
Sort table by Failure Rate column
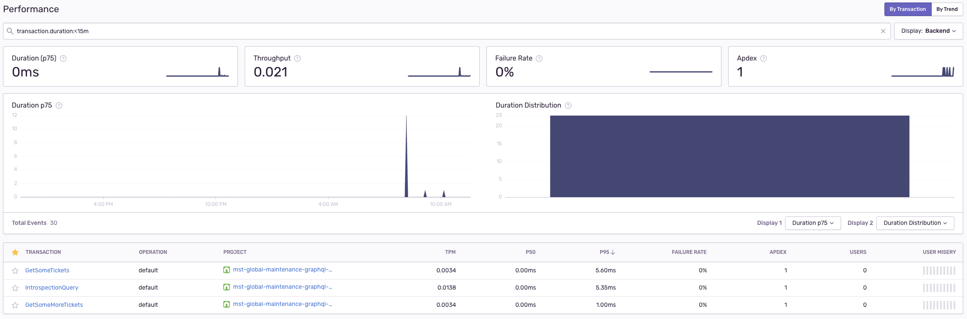point(689,252)
